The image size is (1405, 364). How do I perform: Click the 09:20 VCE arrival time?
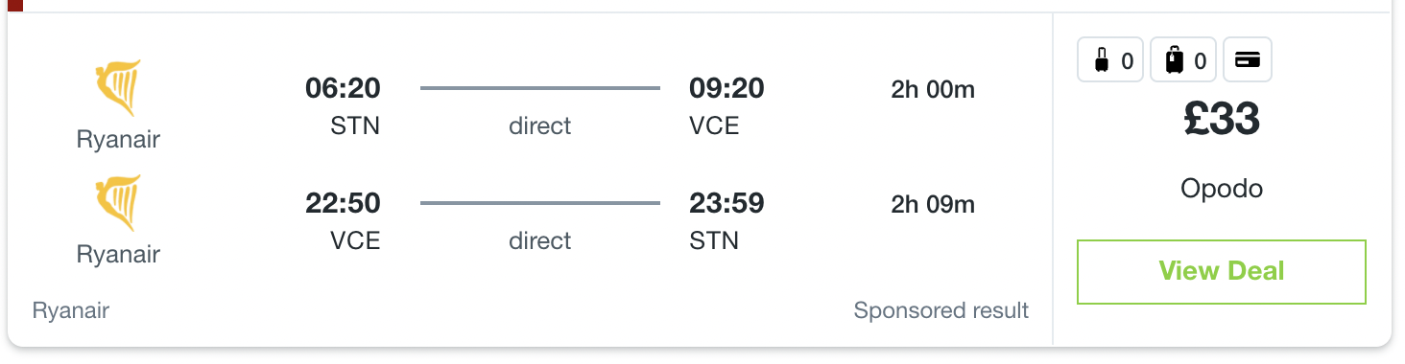(726, 89)
